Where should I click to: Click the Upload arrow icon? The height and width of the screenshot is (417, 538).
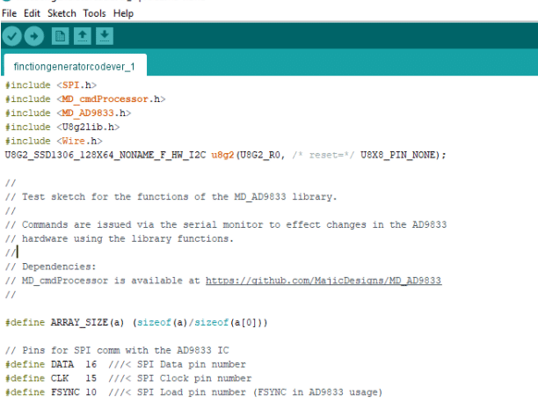point(34,36)
